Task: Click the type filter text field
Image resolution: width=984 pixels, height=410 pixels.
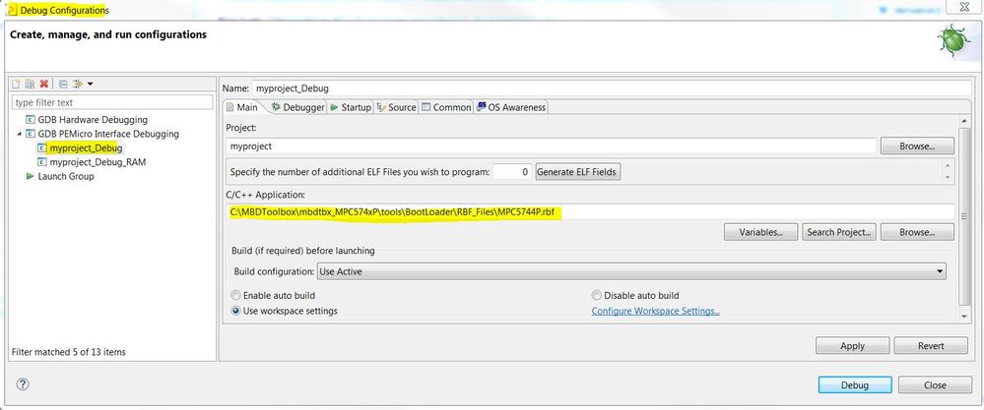Action: tap(111, 102)
